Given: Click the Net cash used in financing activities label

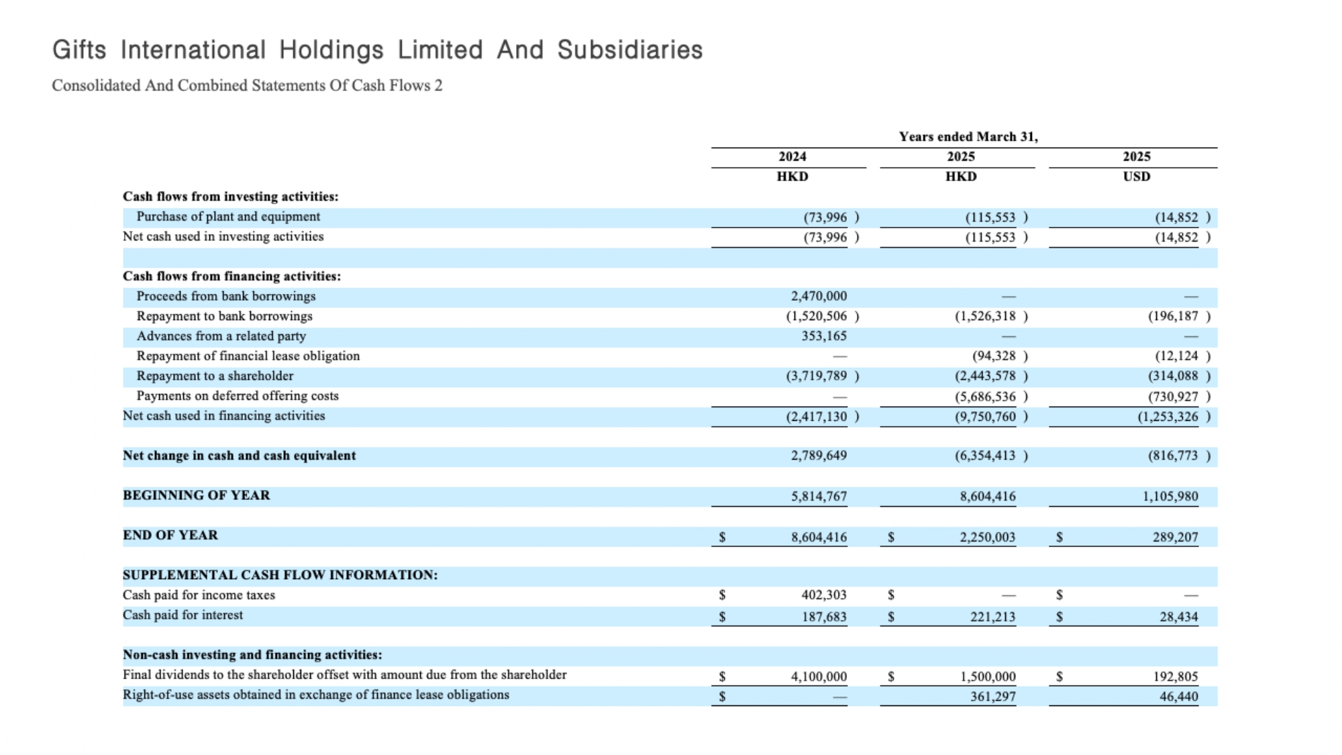Looking at the screenshot, I should [224, 416].
